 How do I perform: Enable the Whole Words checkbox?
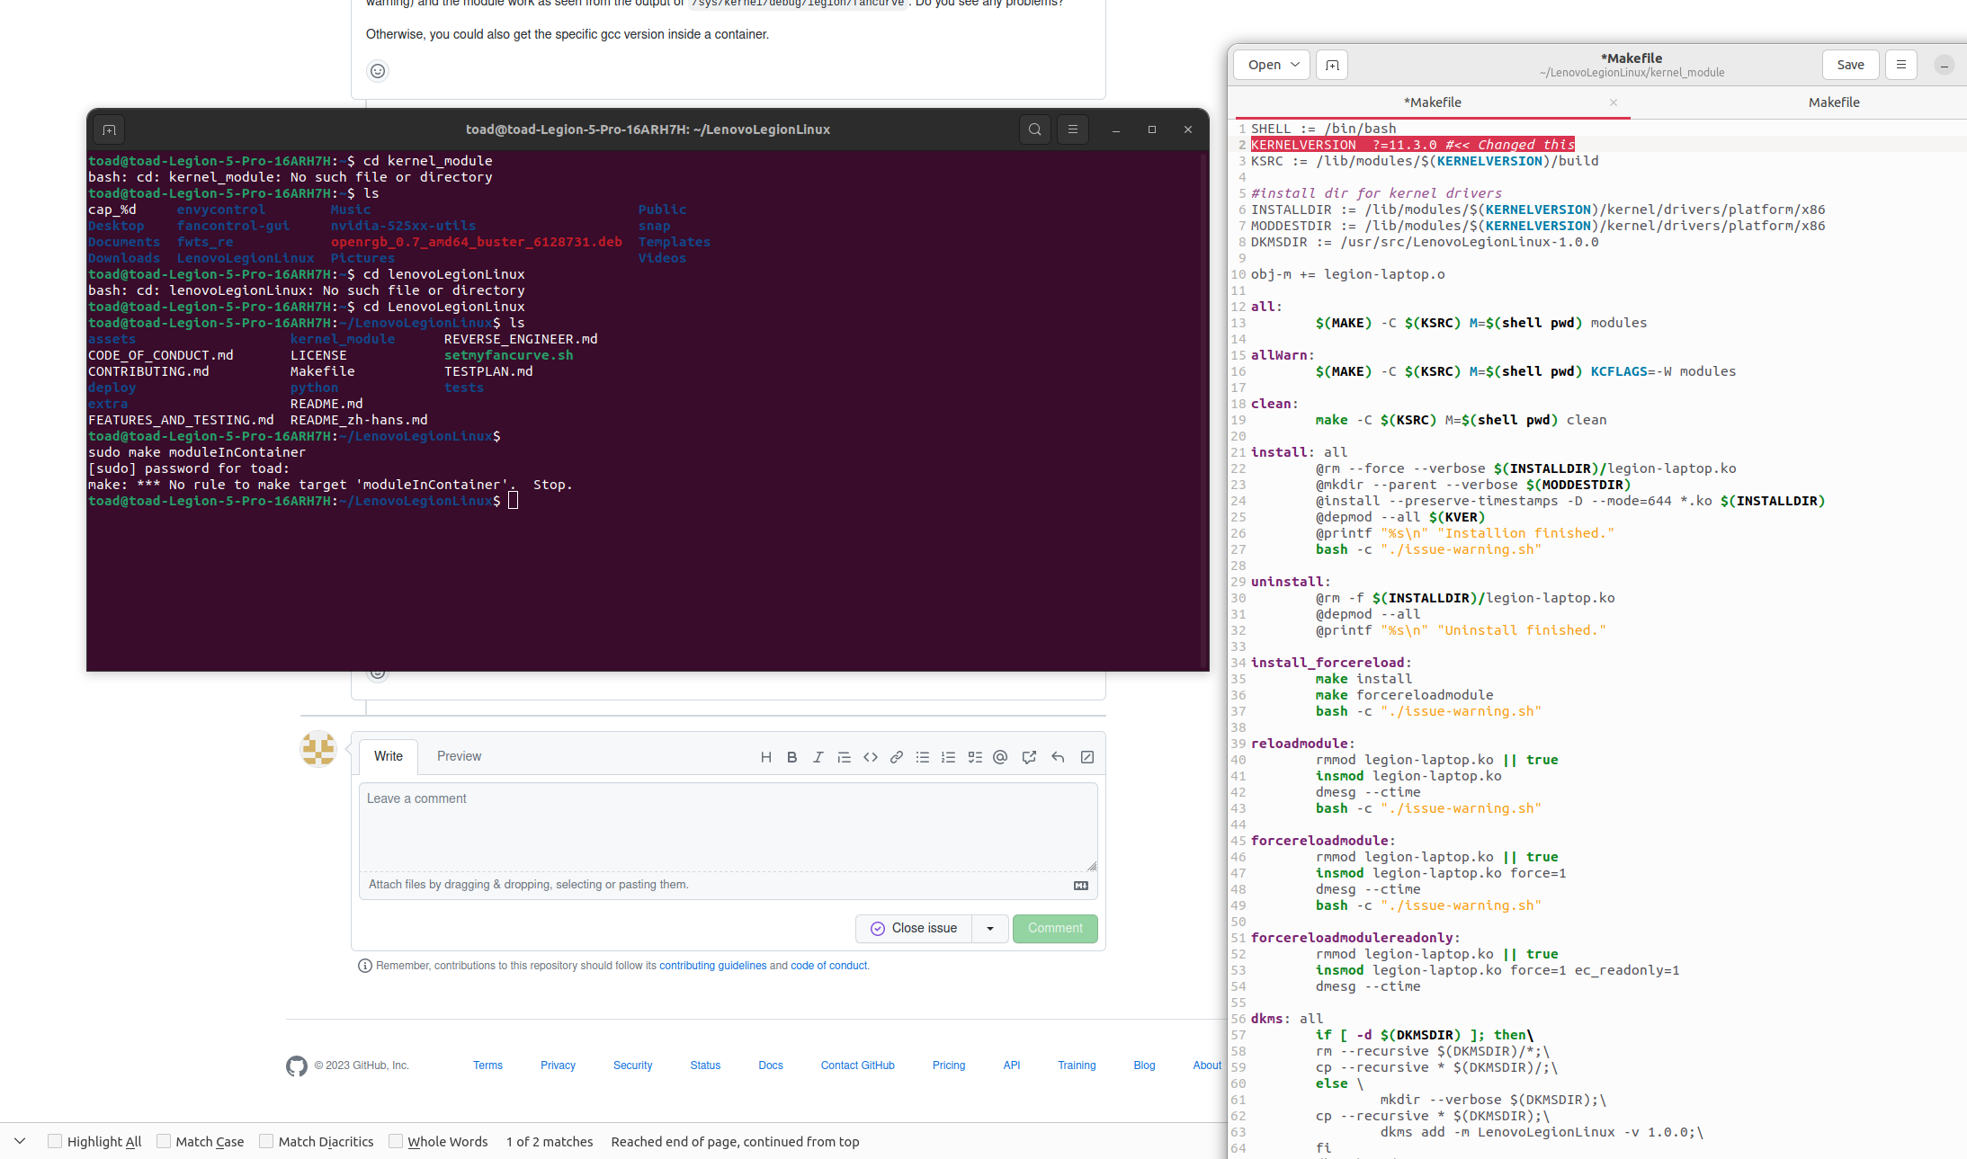point(396,1140)
